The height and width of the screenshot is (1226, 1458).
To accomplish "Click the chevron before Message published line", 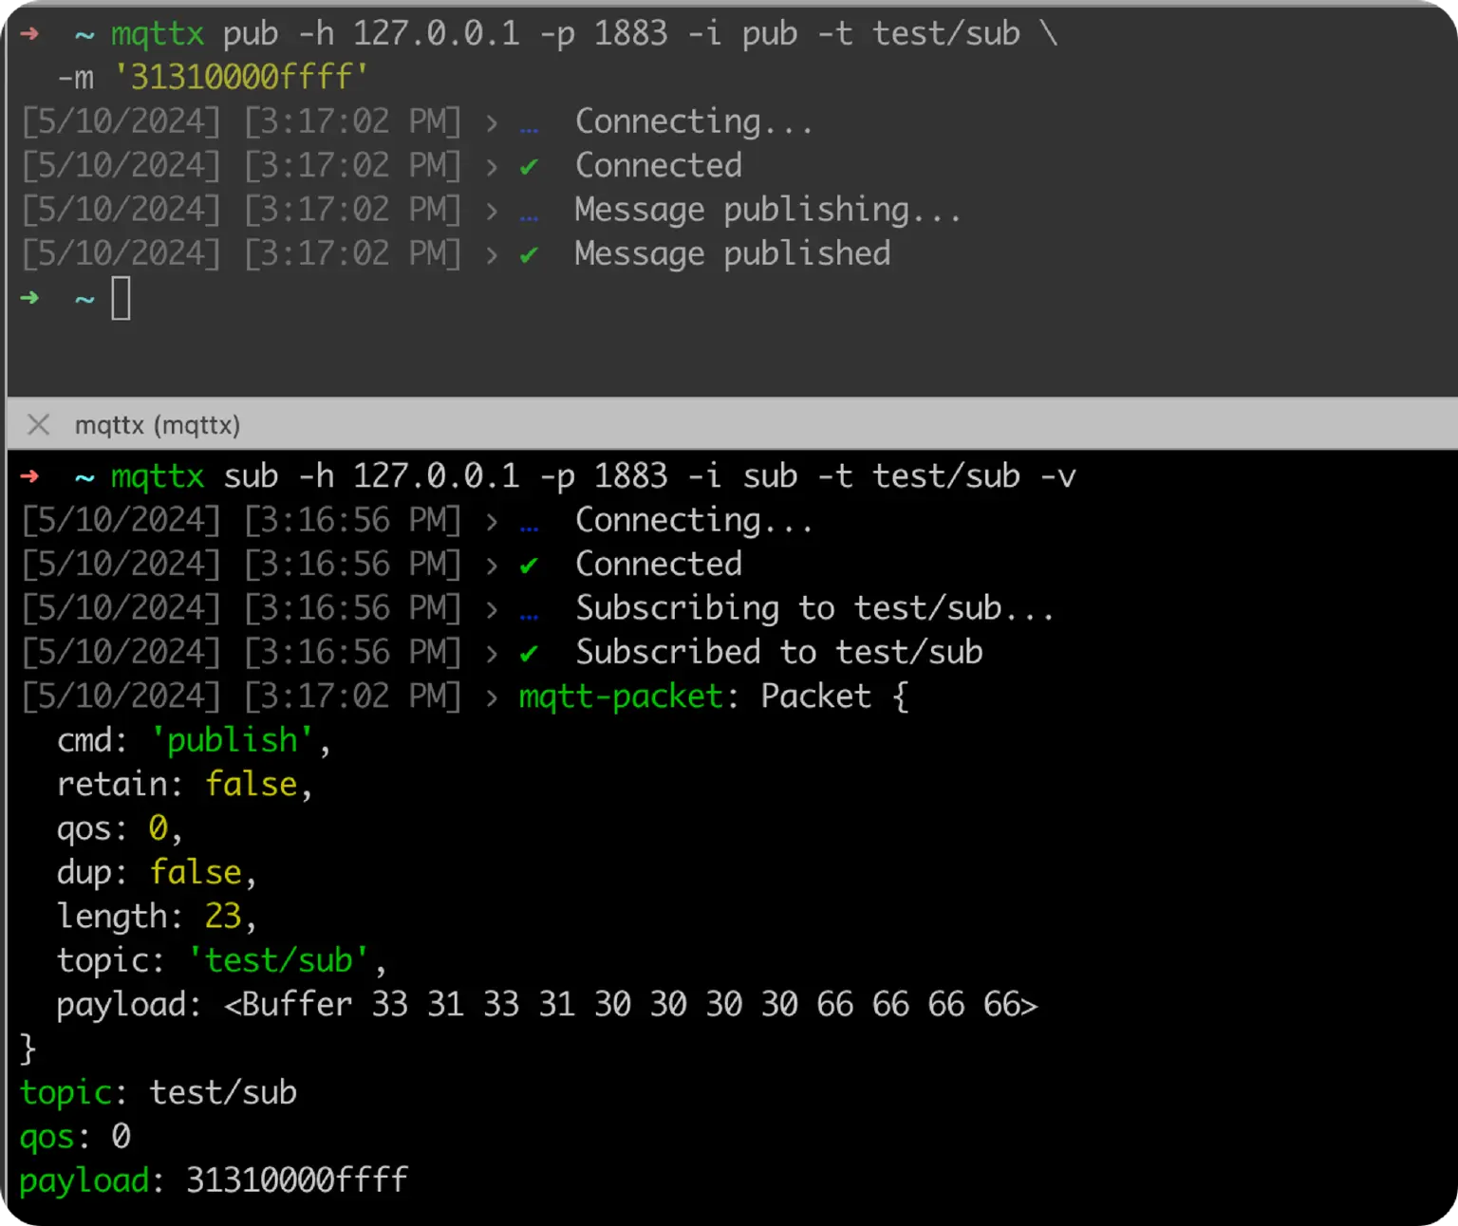I will (492, 253).
